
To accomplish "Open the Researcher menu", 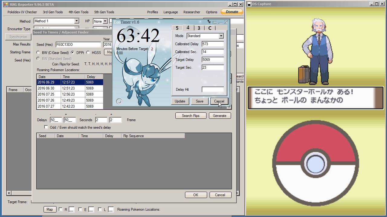I will pyautogui.click(x=192, y=12).
